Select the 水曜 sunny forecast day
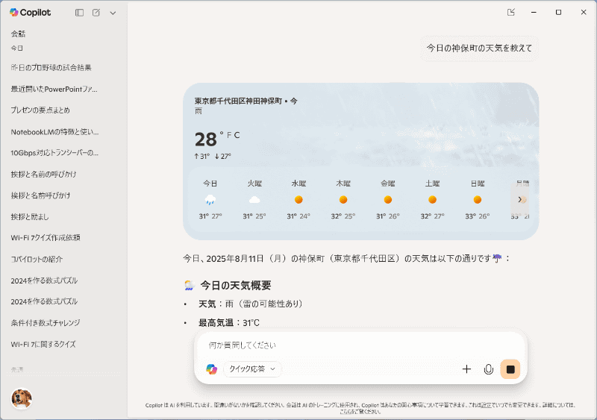Viewport: 597px width, 420px height. pos(298,199)
